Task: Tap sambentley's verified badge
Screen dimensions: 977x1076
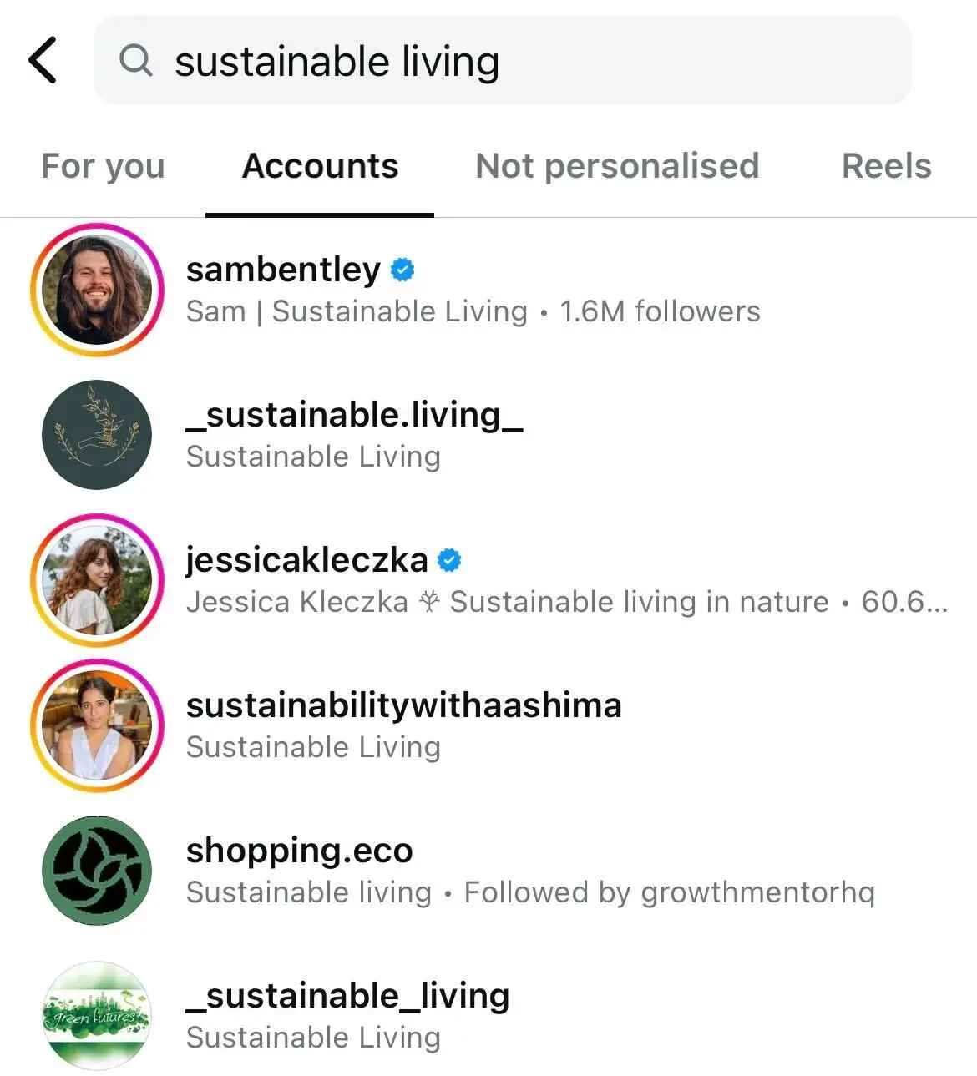Action: pos(404,269)
